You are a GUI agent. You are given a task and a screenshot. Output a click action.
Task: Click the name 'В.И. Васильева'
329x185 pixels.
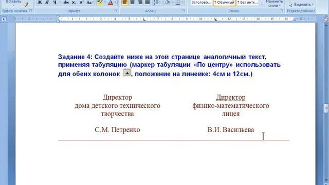(x=231, y=129)
